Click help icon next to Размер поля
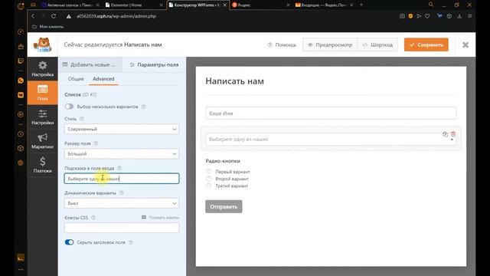Screen dimensions: 490x276 [96, 143]
